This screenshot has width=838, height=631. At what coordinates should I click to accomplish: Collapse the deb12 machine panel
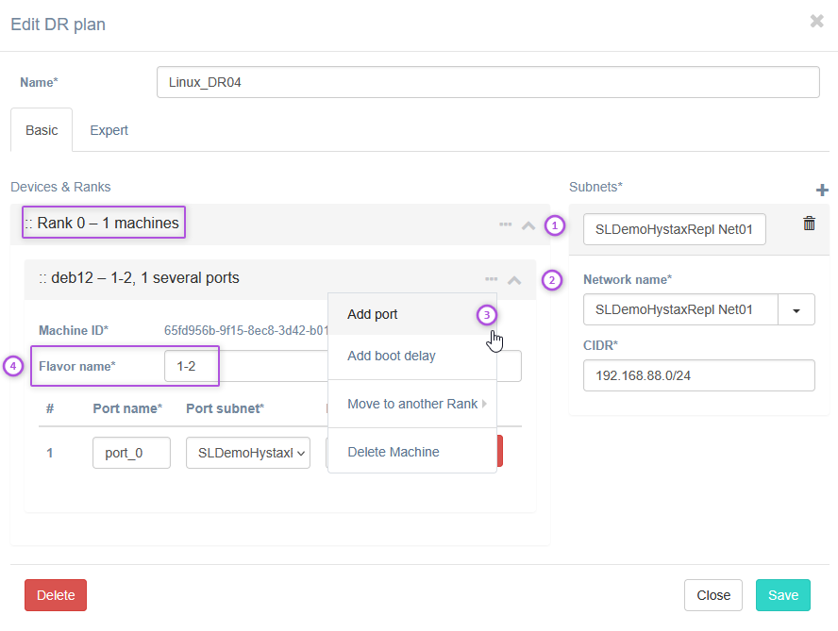click(514, 280)
